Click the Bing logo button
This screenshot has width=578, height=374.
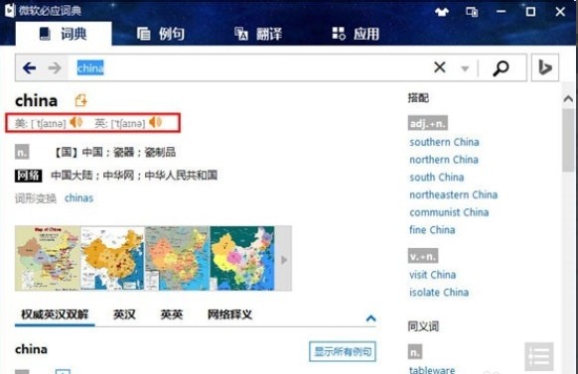coord(545,67)
